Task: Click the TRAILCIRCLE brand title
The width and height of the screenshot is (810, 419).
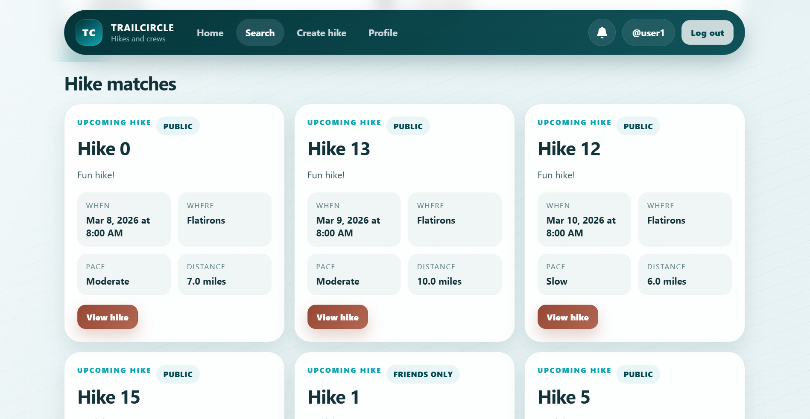Action: tap(142, 28)
